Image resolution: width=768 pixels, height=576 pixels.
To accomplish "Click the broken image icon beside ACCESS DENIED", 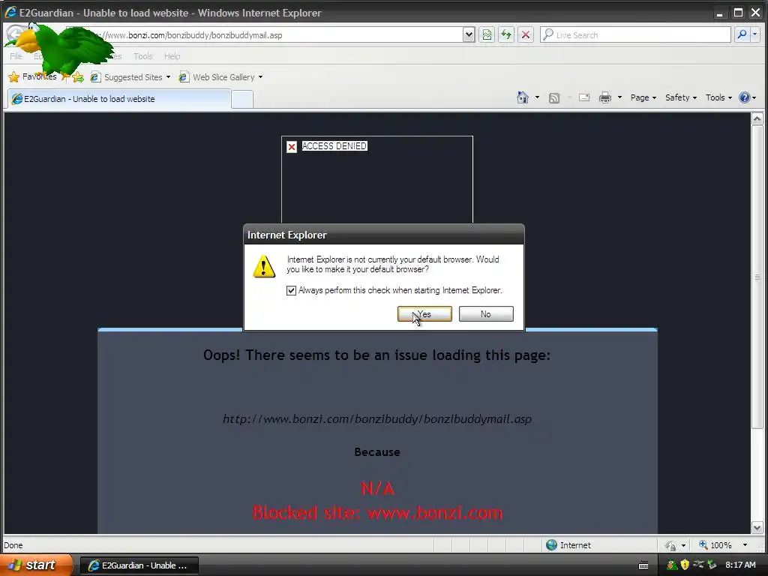I will (292, 146).
